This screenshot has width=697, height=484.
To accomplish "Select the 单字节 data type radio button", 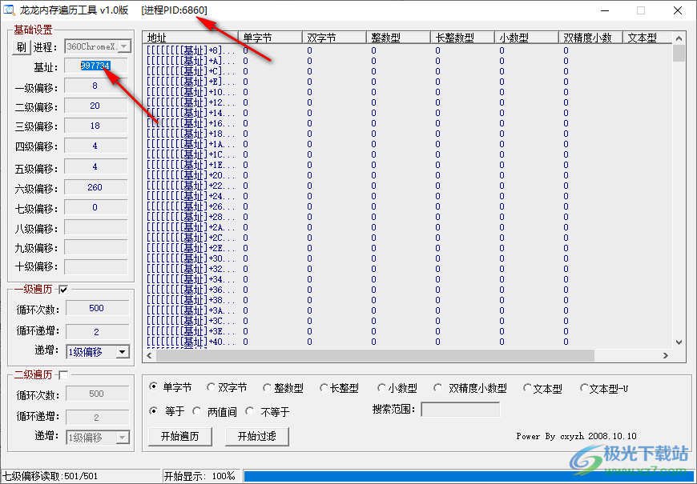I will (x=154, y=388).
